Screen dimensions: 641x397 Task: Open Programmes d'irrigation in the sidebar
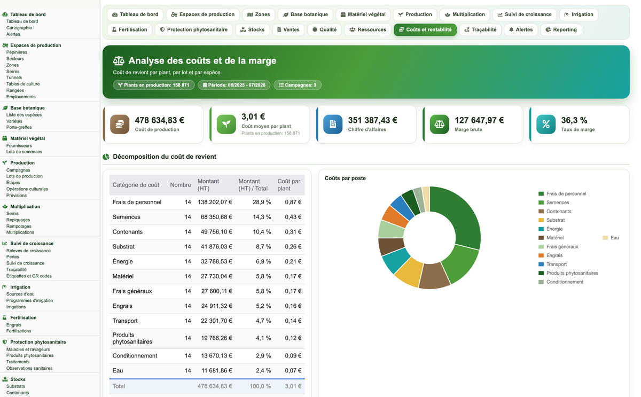pos(29,300)
